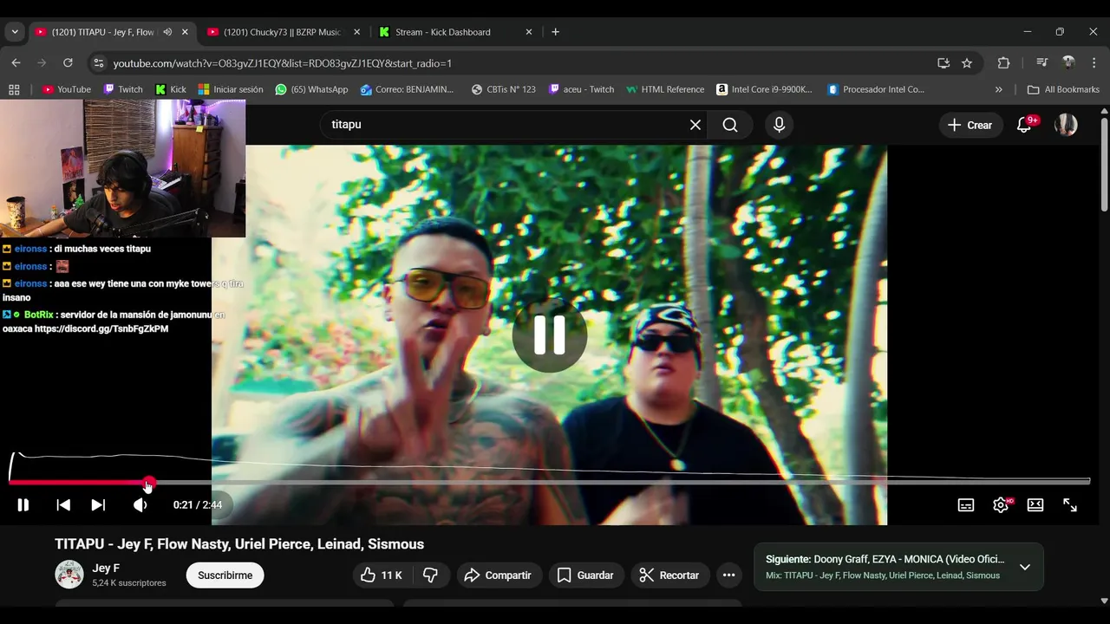Like the video with 11 K button
1110x624 pixels.
382,575
